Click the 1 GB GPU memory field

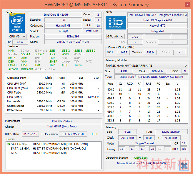135,37
